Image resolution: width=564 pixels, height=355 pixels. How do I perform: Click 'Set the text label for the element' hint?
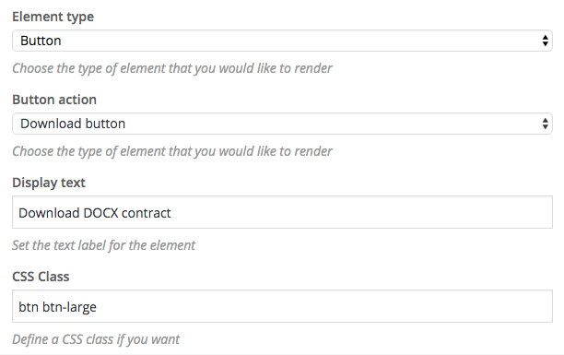click(103, 245)
